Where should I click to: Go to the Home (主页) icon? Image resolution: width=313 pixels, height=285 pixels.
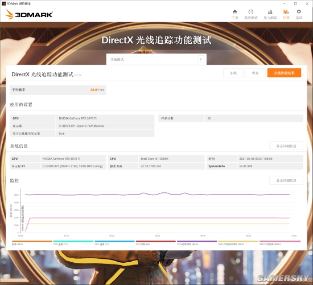[x=235, y=12]
